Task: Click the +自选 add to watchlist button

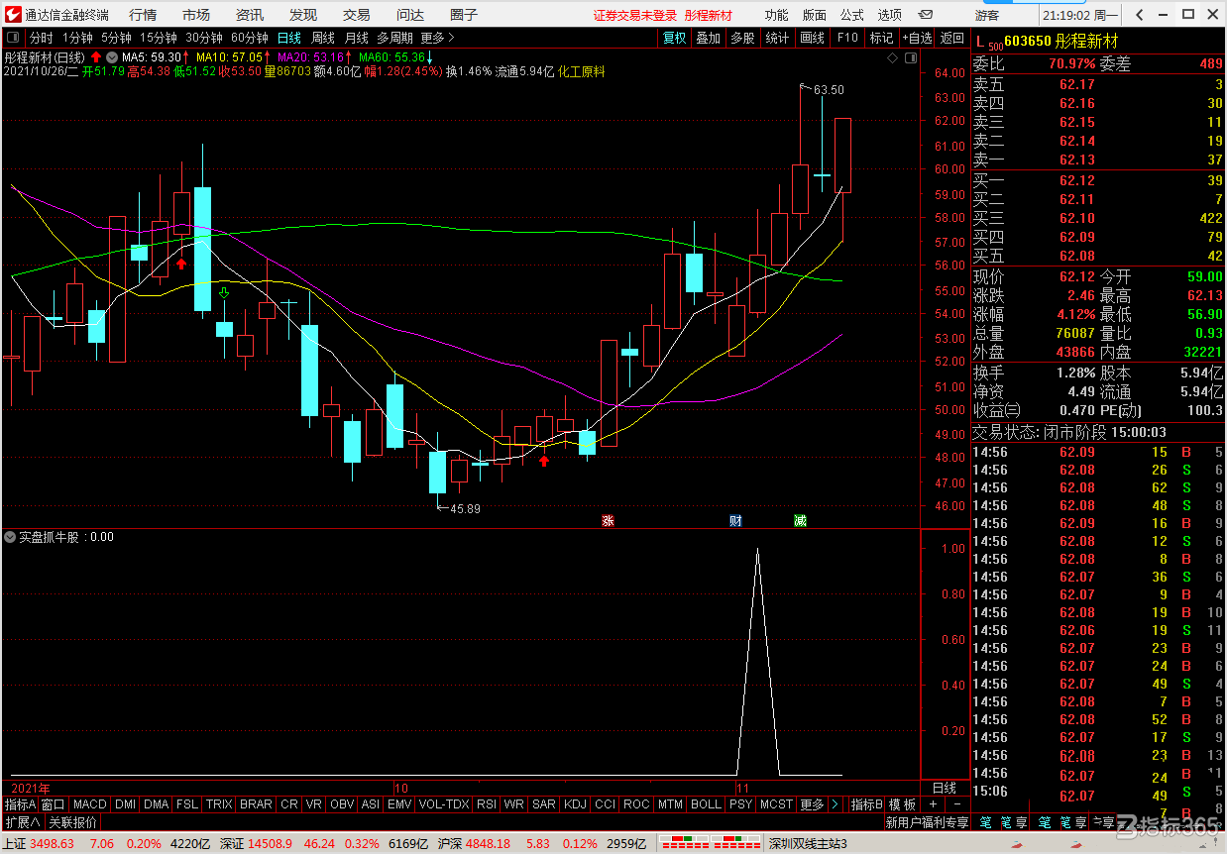Action: point(917,38)
